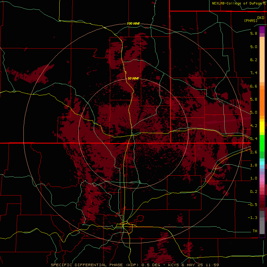Pick the peach segment of the color bar
Screen dimensions: 267x267
tap(262, 61)
